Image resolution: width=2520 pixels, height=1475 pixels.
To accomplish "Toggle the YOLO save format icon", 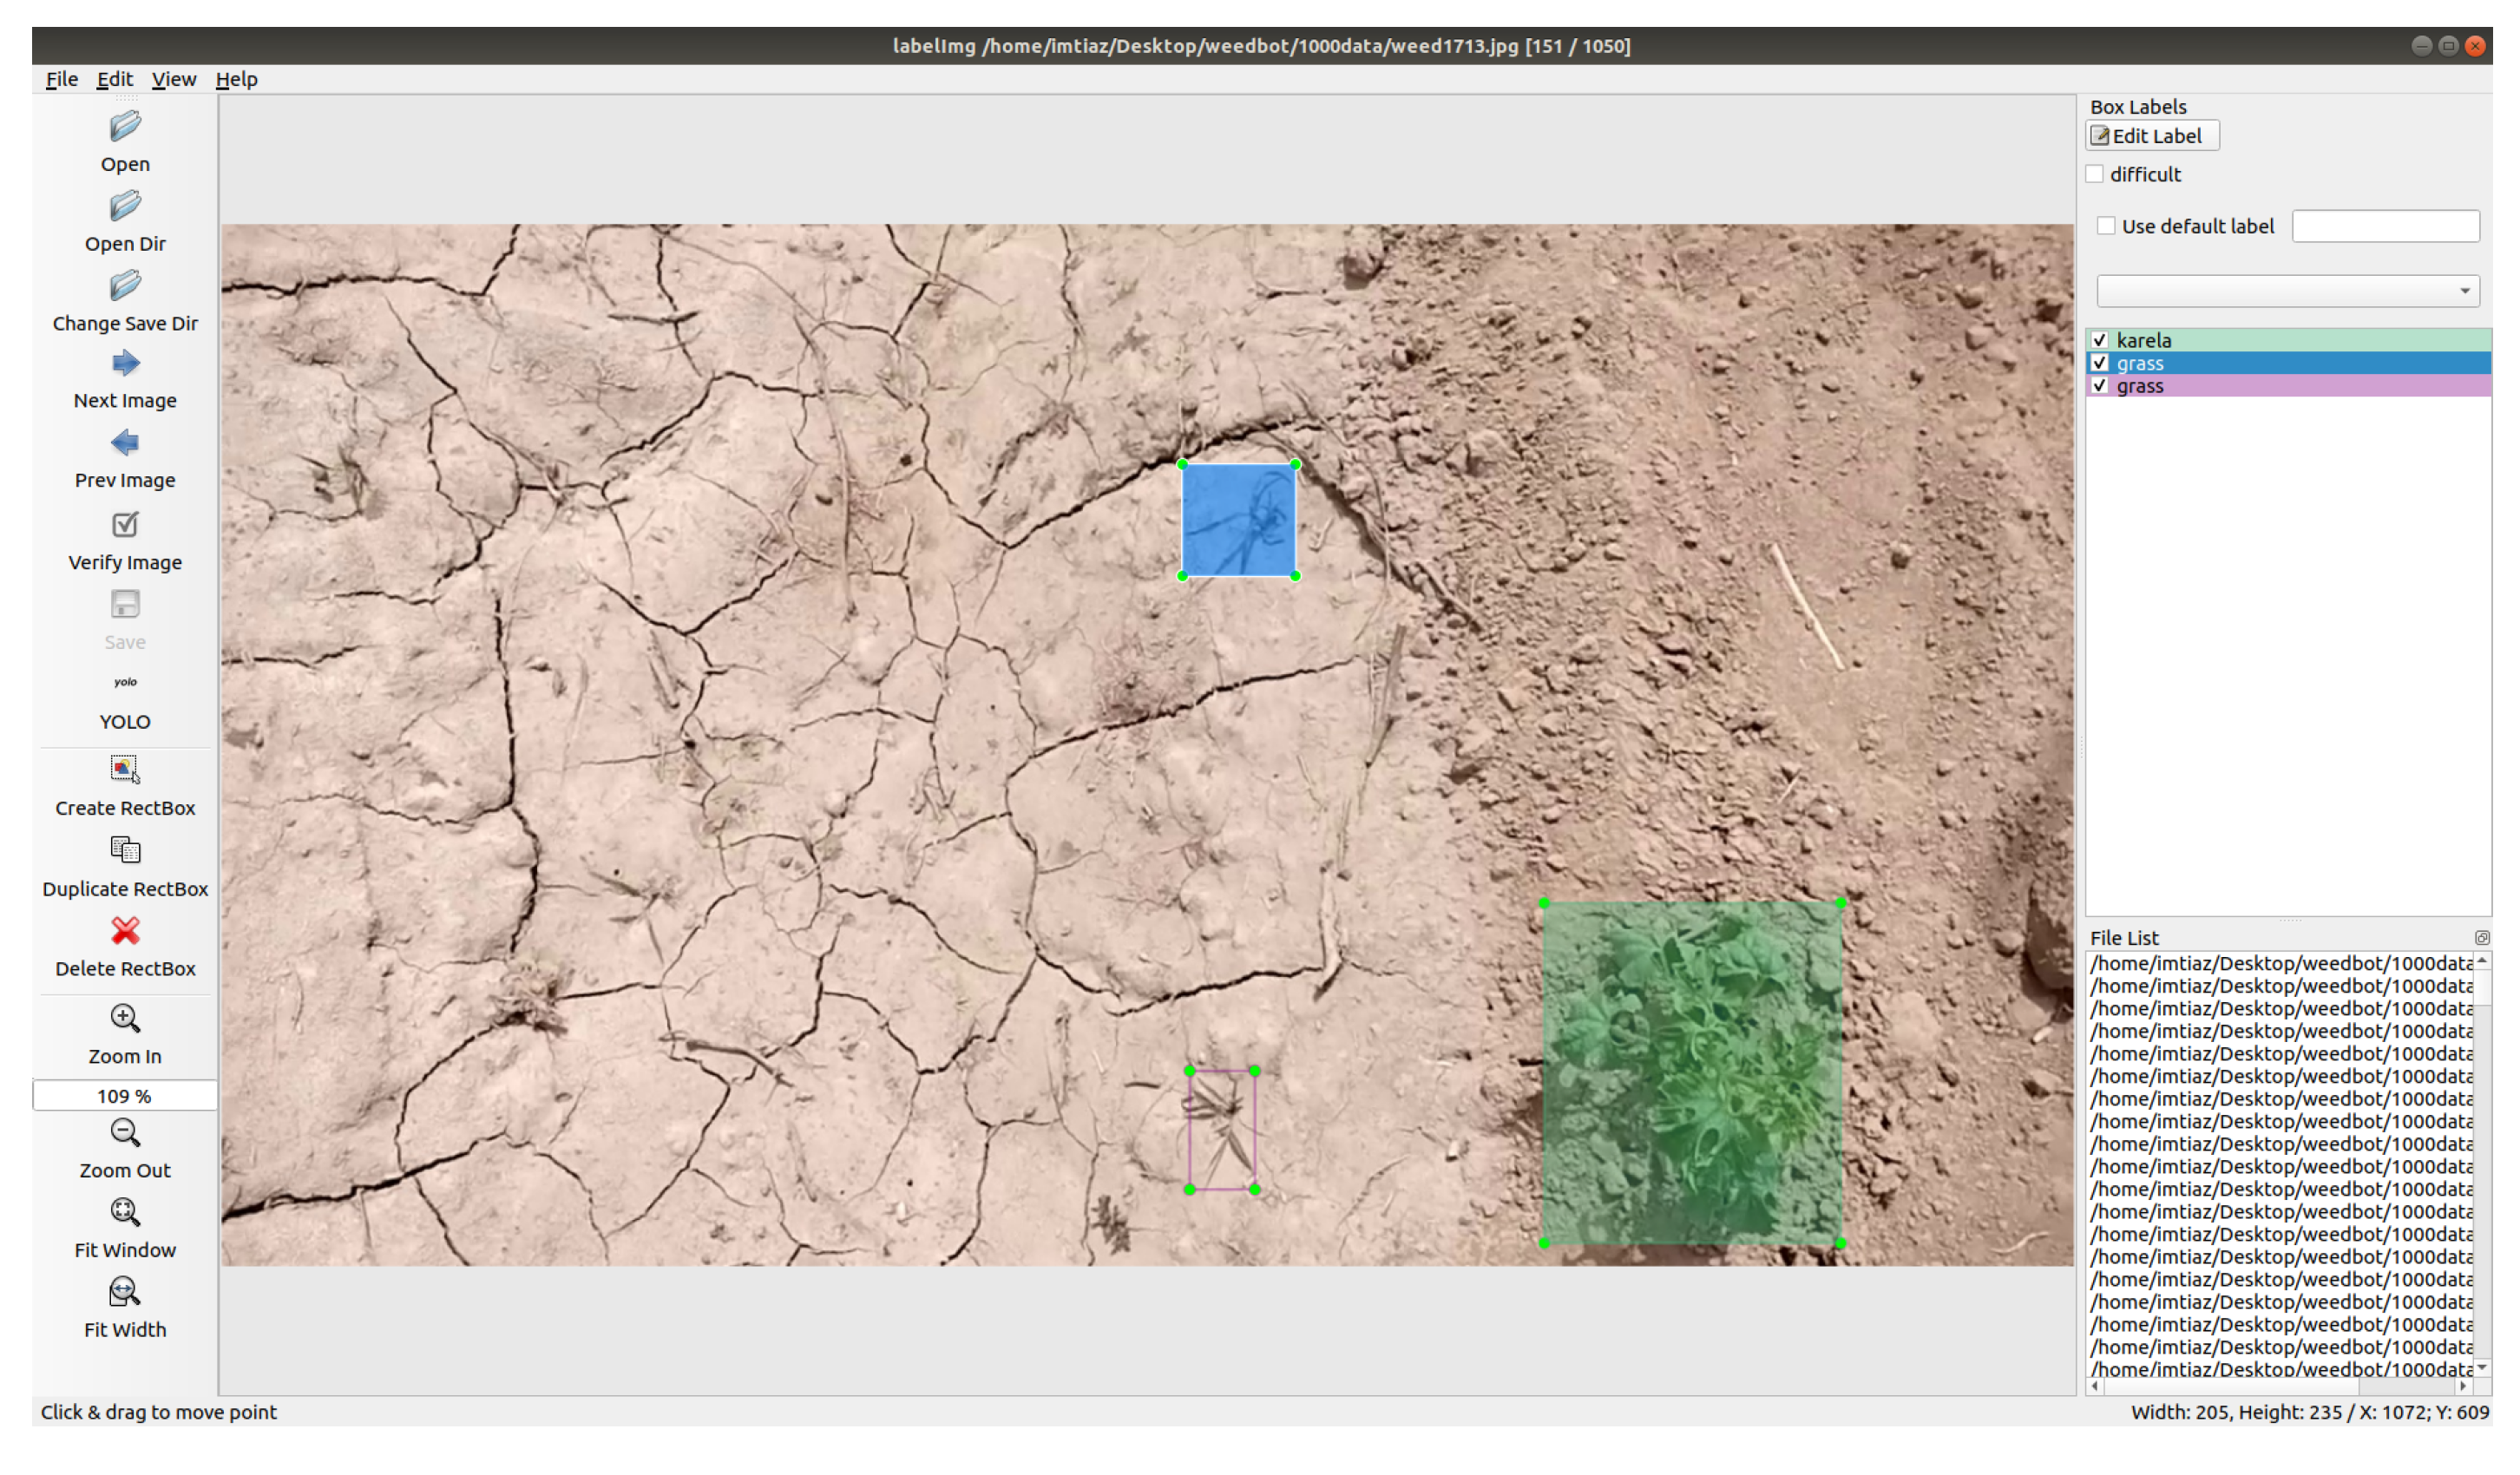I will (125, 683).
